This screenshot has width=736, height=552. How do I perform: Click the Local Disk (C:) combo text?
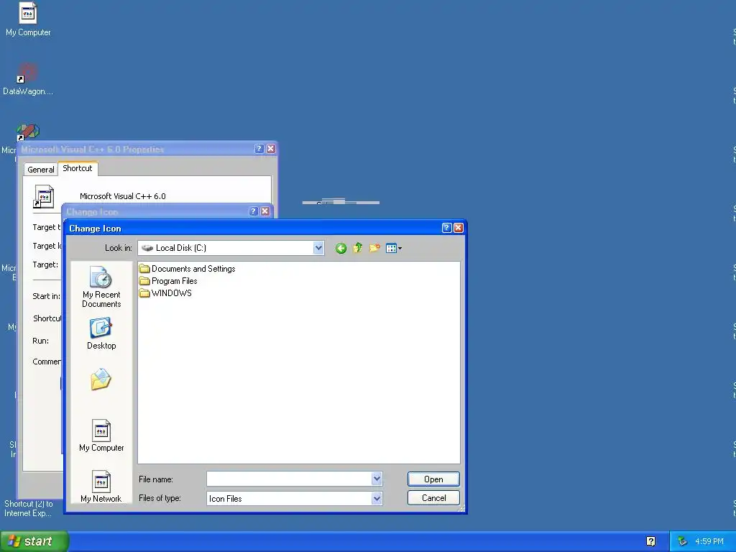[180, 248]
